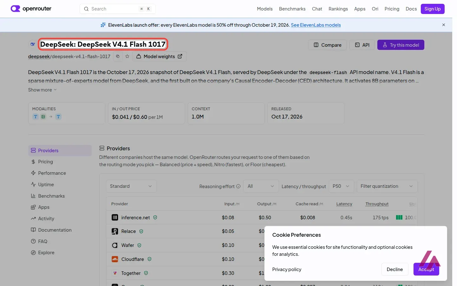
Task: Click the shield badge next to inference.net
Action: 155,217
